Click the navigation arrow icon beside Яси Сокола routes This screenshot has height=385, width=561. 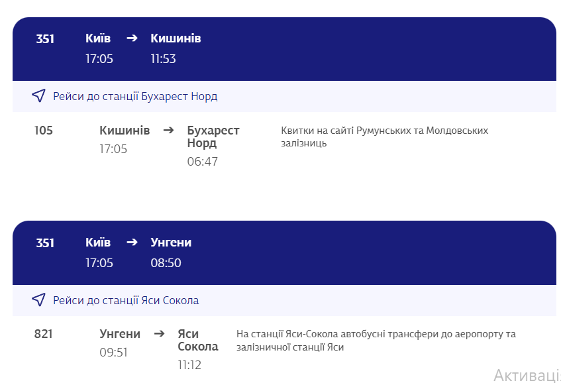(38, 300)
